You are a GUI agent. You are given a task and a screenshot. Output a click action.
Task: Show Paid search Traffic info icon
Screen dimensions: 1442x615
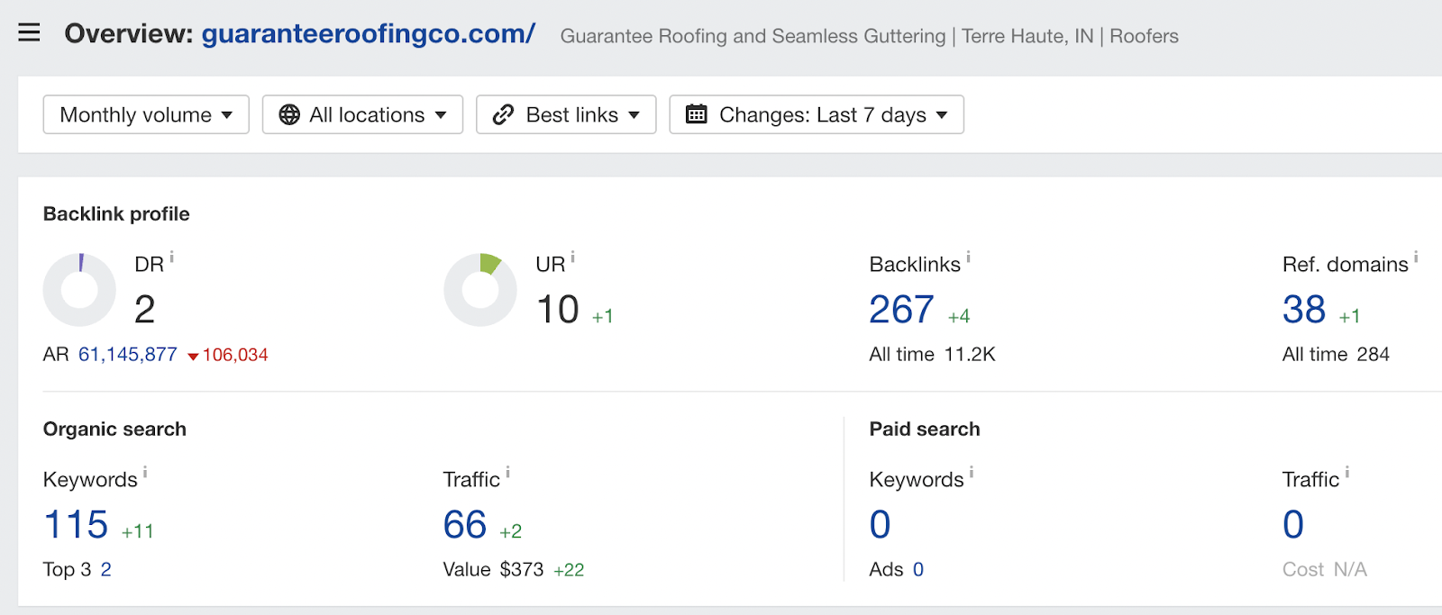[1347, 473]
